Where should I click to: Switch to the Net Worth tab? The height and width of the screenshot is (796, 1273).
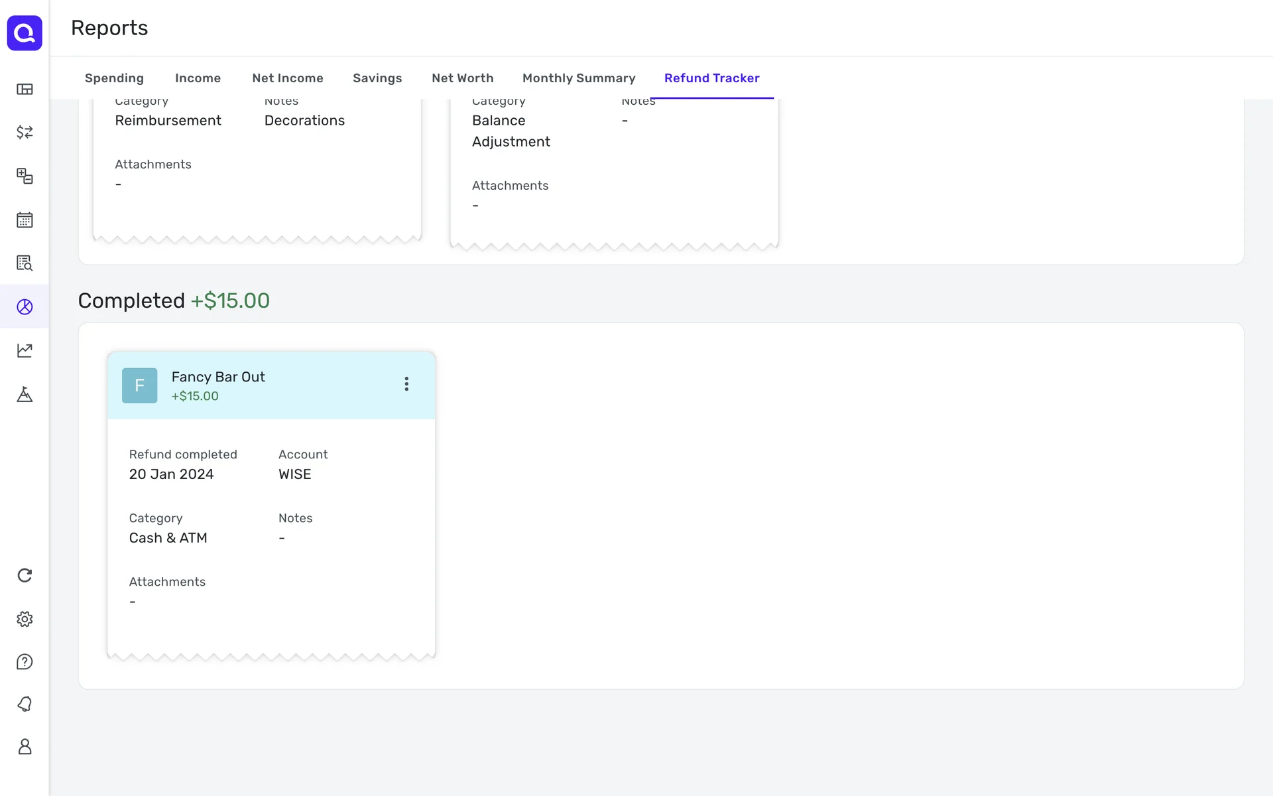click(462, 78)
